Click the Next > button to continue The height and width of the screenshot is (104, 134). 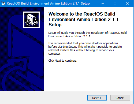click(x=97, y=98)
